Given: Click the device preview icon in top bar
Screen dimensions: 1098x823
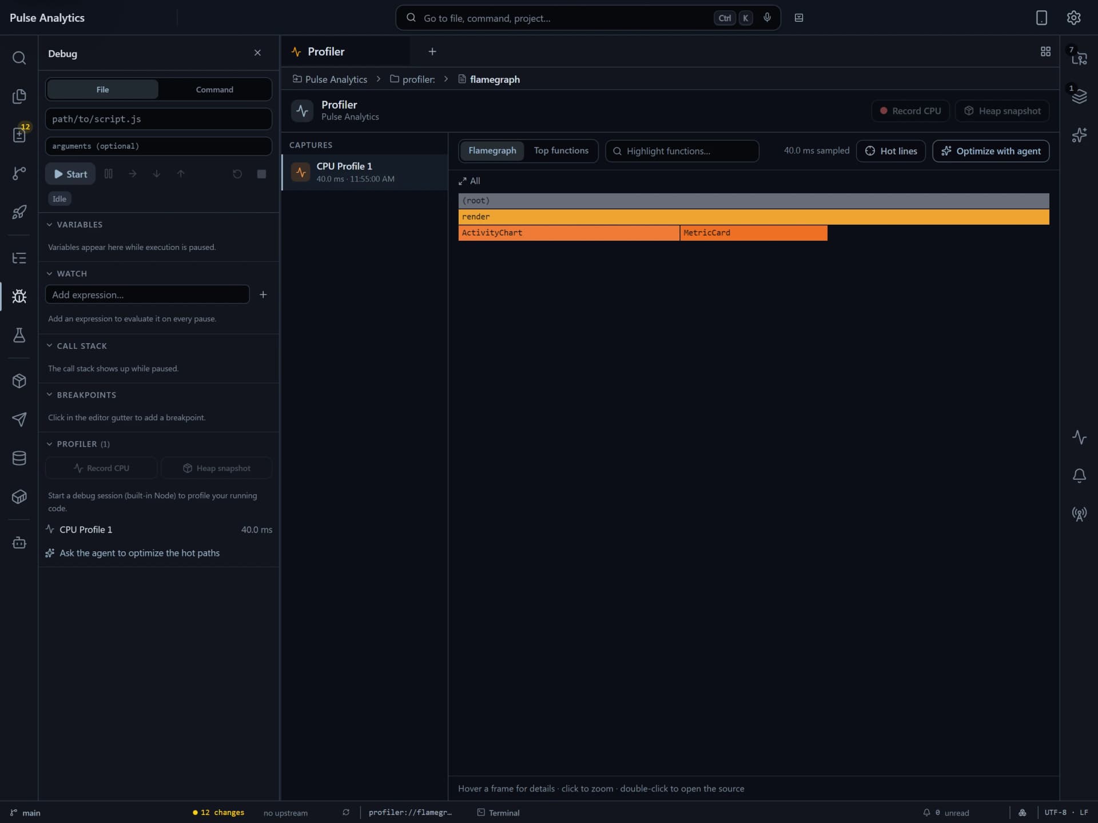Looking at the screenshot, I should pos(1041,18).
